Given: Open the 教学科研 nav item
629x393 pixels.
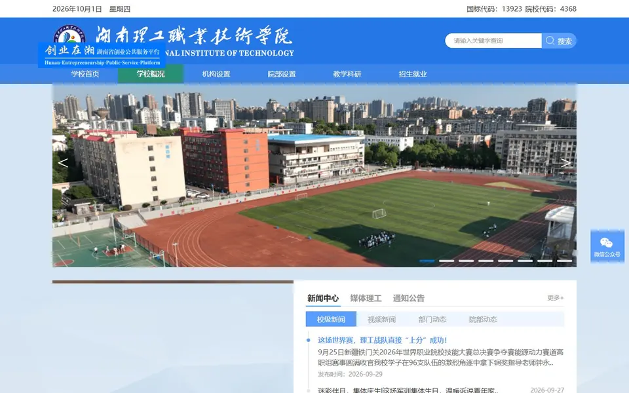Looking at the screenshot, I should click(347, 74).
